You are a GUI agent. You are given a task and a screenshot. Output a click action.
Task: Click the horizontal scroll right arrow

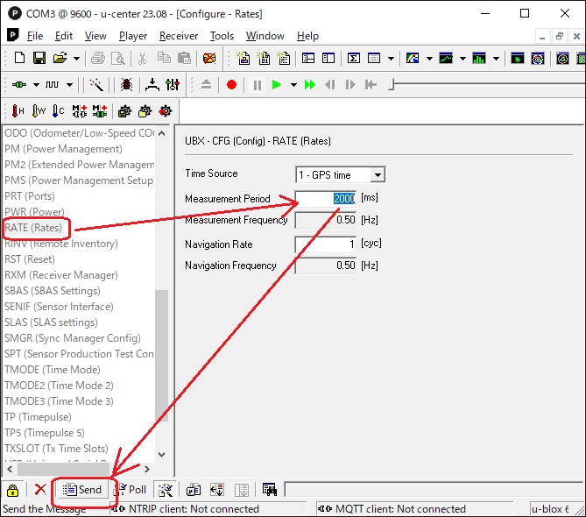coord(147,469)
